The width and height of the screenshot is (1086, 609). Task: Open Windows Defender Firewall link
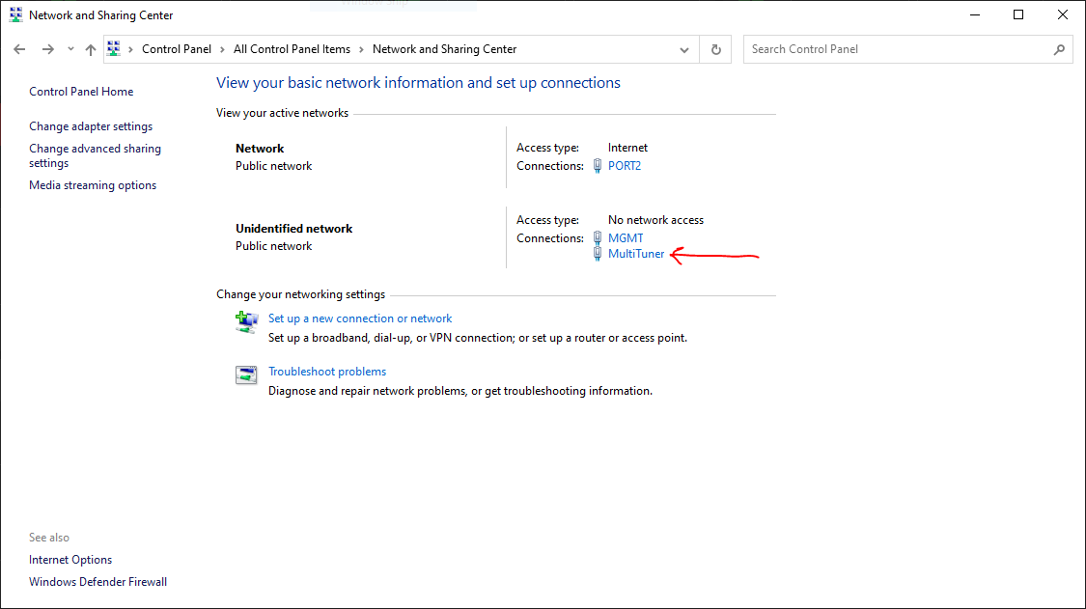[x=97, y=582]
